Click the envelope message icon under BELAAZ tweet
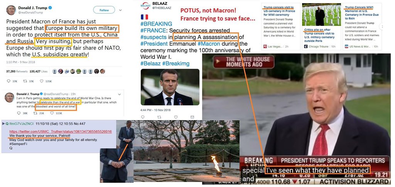The height and width of the screenshot is (187, 395). click(192, 117)
